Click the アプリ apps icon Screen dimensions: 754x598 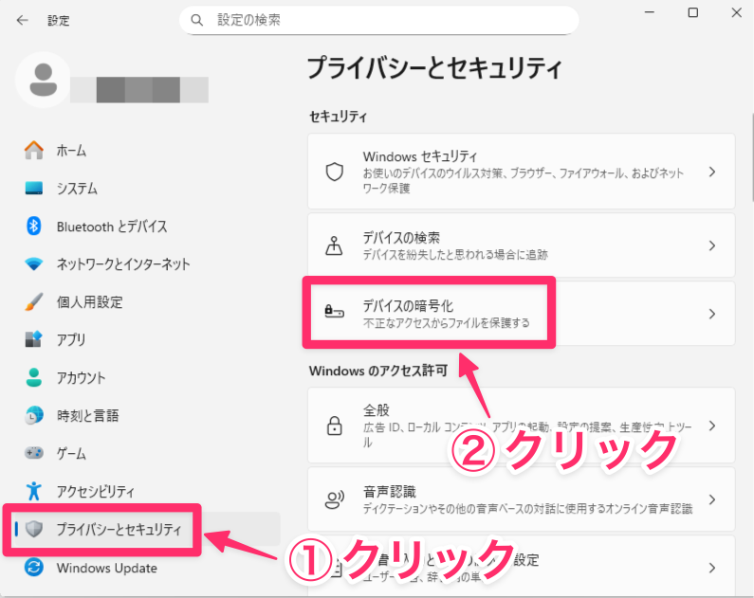(34, 340)
